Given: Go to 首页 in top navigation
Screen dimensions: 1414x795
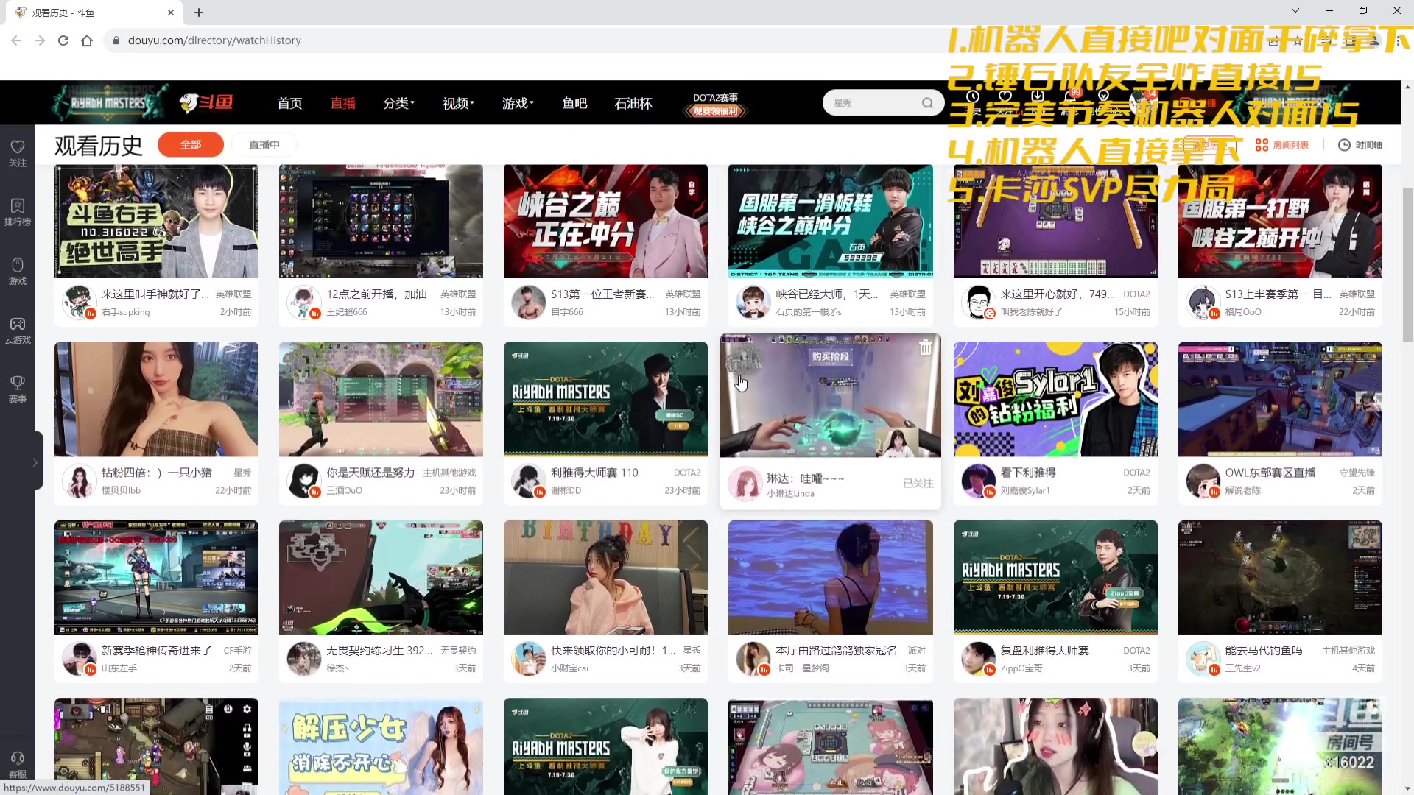Looking at the screenshot, I should point(289,103).
